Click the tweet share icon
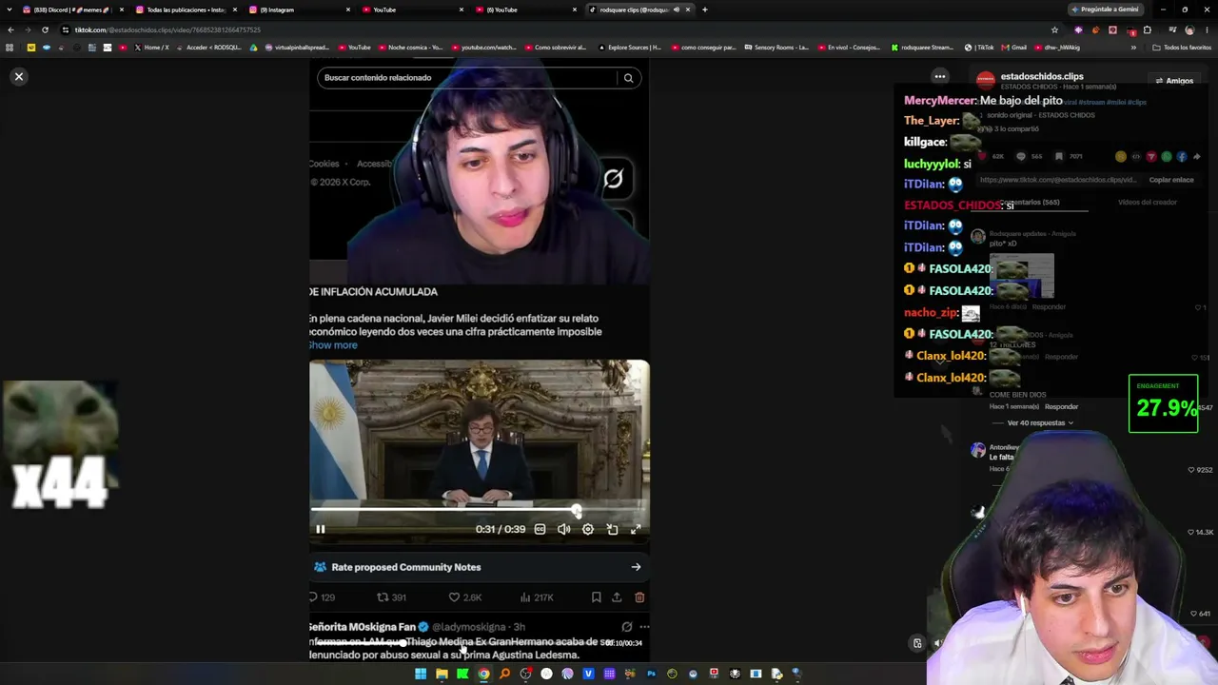Screen dimensions: 1218x685 tap(617, 597)
